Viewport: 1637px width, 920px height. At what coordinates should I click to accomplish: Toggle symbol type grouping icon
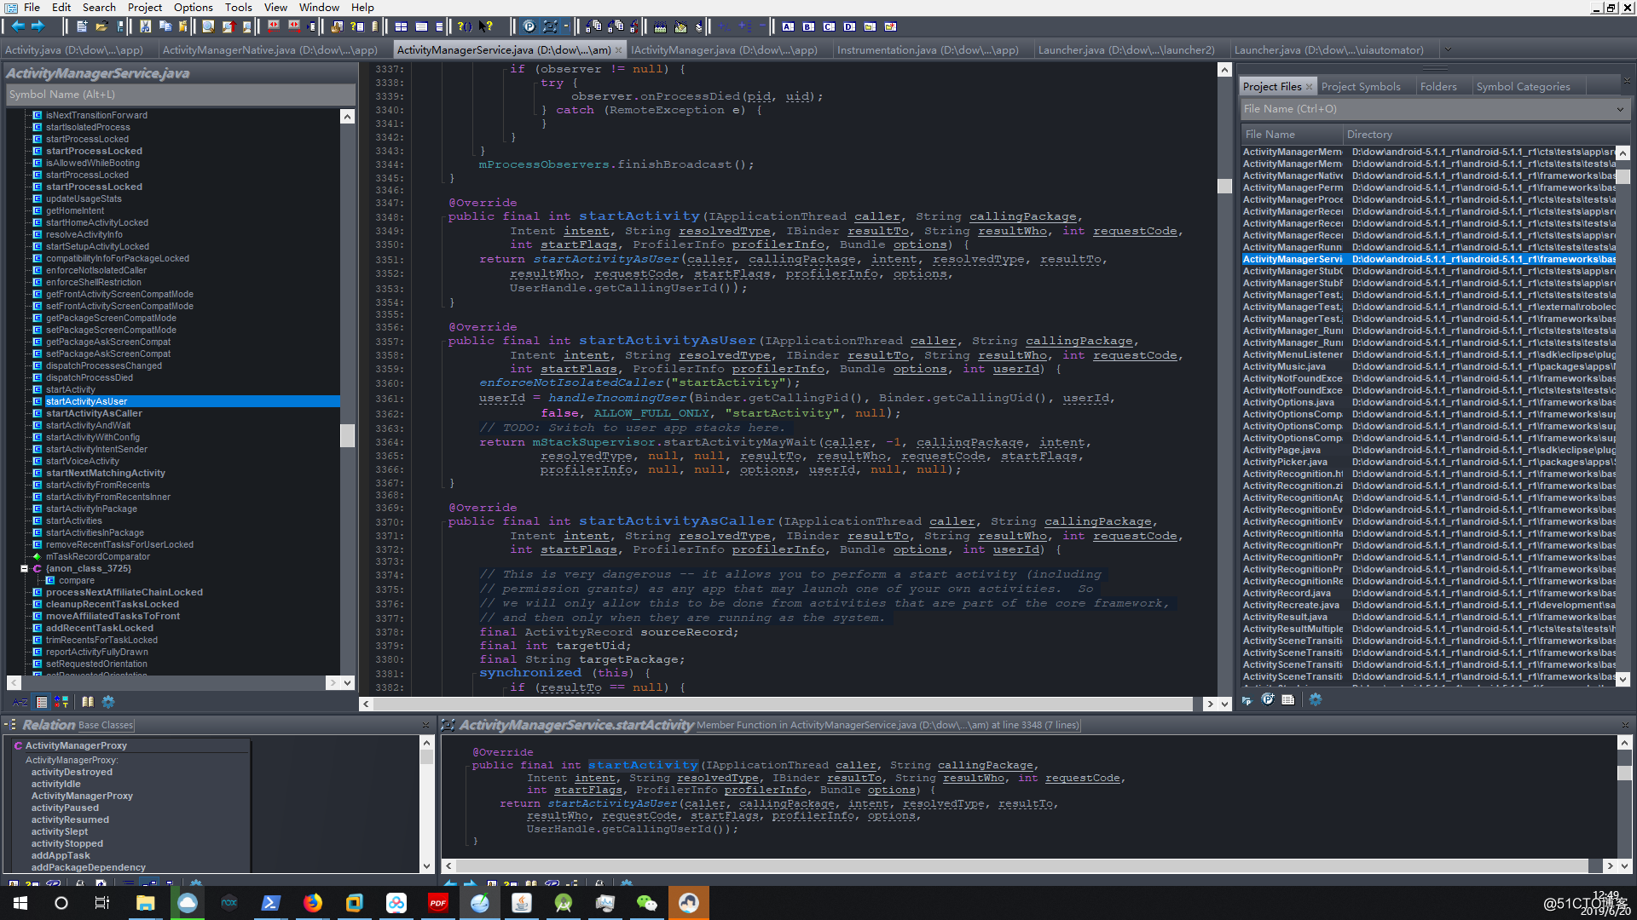click(61, 702)
